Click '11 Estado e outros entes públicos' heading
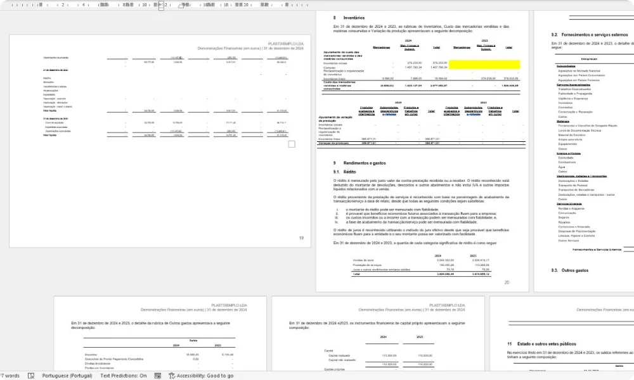 pos(542,344)
